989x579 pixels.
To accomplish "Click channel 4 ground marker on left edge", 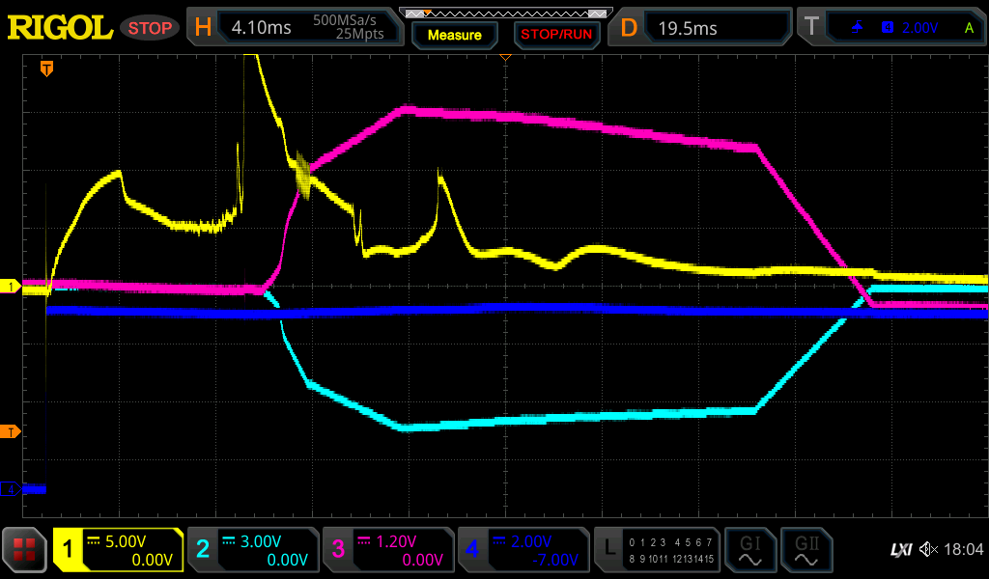I will point(10,489).
